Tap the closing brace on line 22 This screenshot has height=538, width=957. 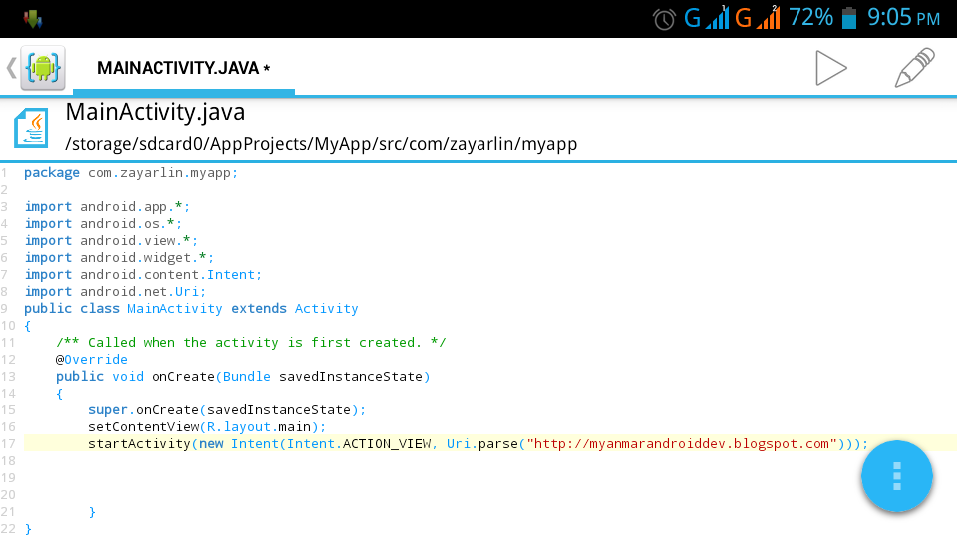28,529
